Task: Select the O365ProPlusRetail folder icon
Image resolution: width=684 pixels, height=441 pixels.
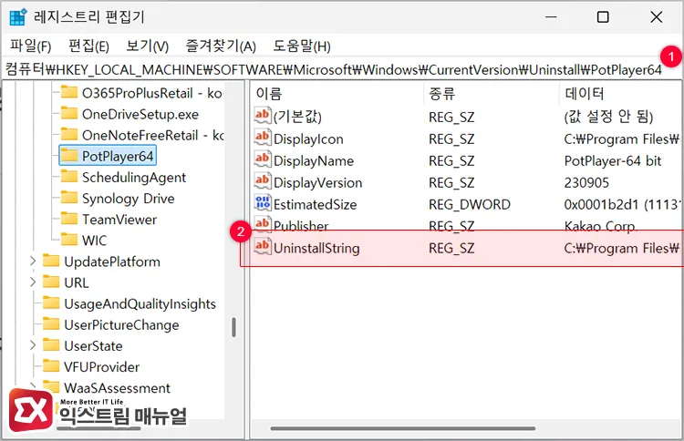Action: tap(69, 92)
